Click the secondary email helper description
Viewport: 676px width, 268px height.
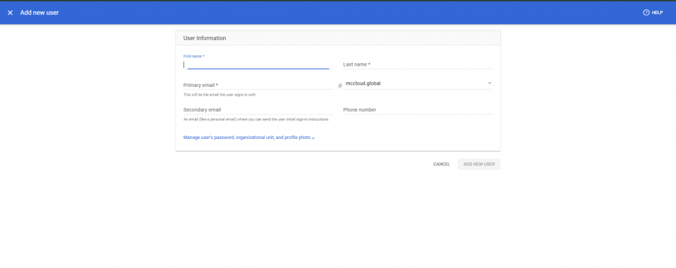pyautogui.click(x=255, y=120)
